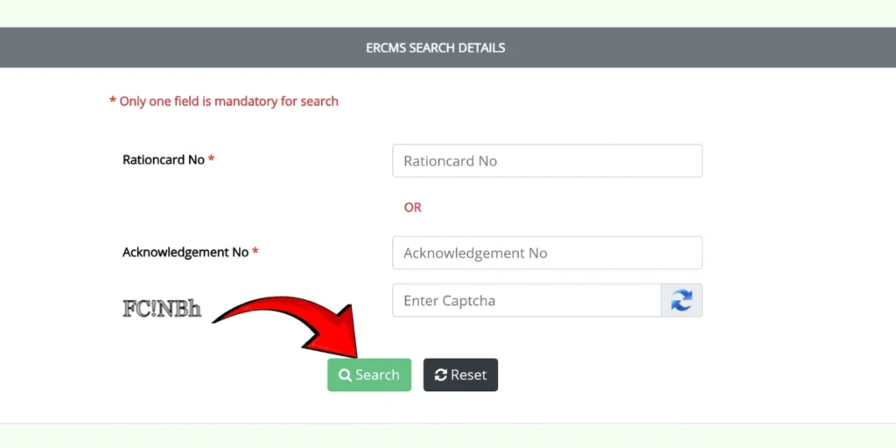The image size is (896, 448).
Task: Focus the Rationcard No text field
Action: [x=547, y=161]
